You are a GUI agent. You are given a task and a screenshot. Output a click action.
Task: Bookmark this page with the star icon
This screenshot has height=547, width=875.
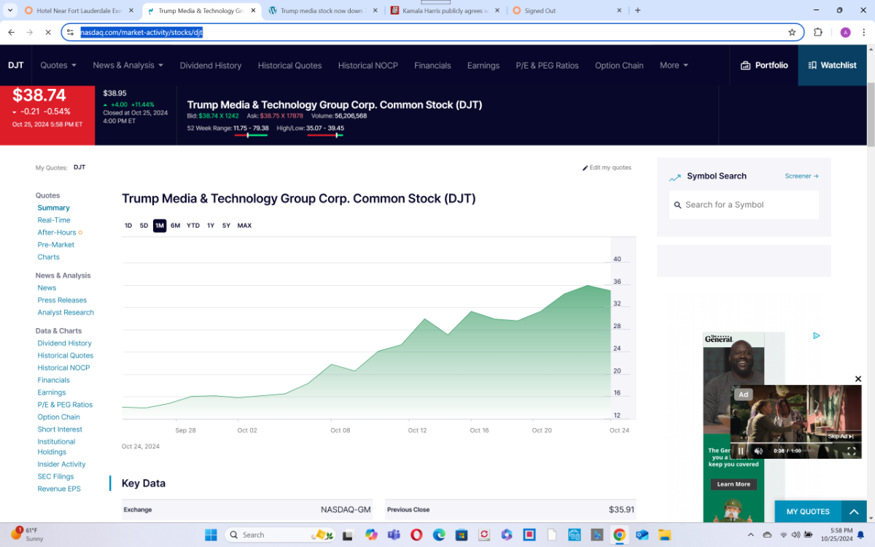coord(792,32)
